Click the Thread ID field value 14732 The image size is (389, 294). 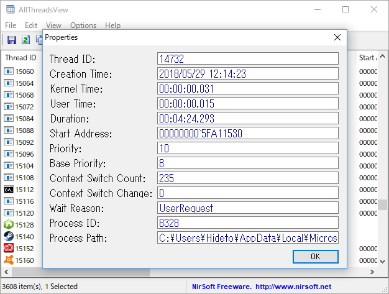248,59
